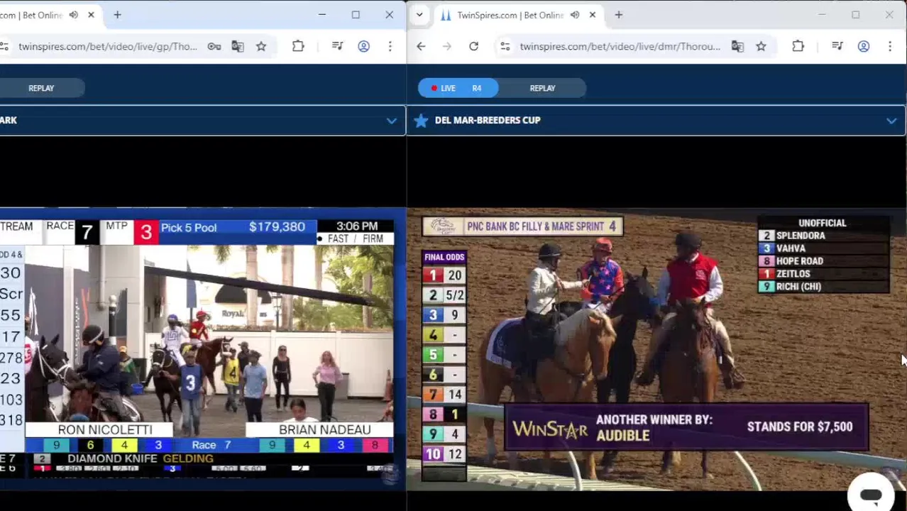The image size is (907, 511).
Task: Go back in the right window
Action: [421, 47]
